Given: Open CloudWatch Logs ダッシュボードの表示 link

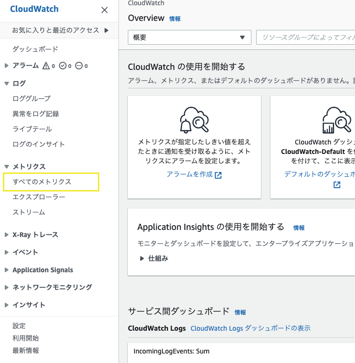Looking at the screenshot, I should click(x=250, y=328).
